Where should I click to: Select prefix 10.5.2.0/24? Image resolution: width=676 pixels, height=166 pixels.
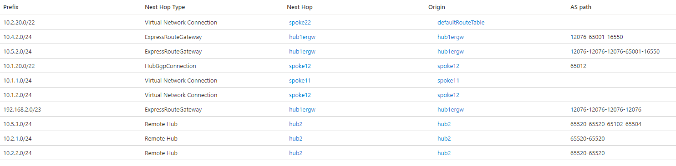coord(17,51)
